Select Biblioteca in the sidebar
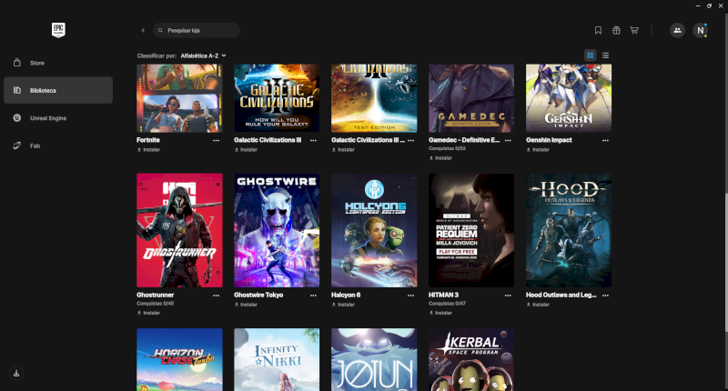The width and height of the screenshot is (728, 391). pos(58,90)
